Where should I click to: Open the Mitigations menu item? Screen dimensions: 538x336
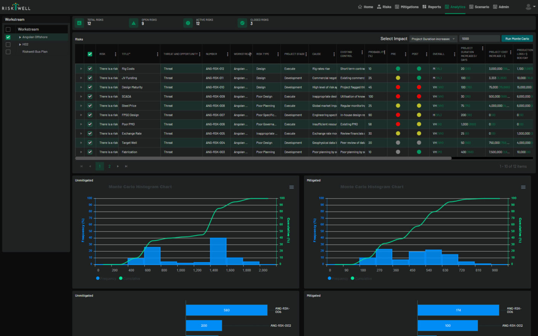[407, 7]
